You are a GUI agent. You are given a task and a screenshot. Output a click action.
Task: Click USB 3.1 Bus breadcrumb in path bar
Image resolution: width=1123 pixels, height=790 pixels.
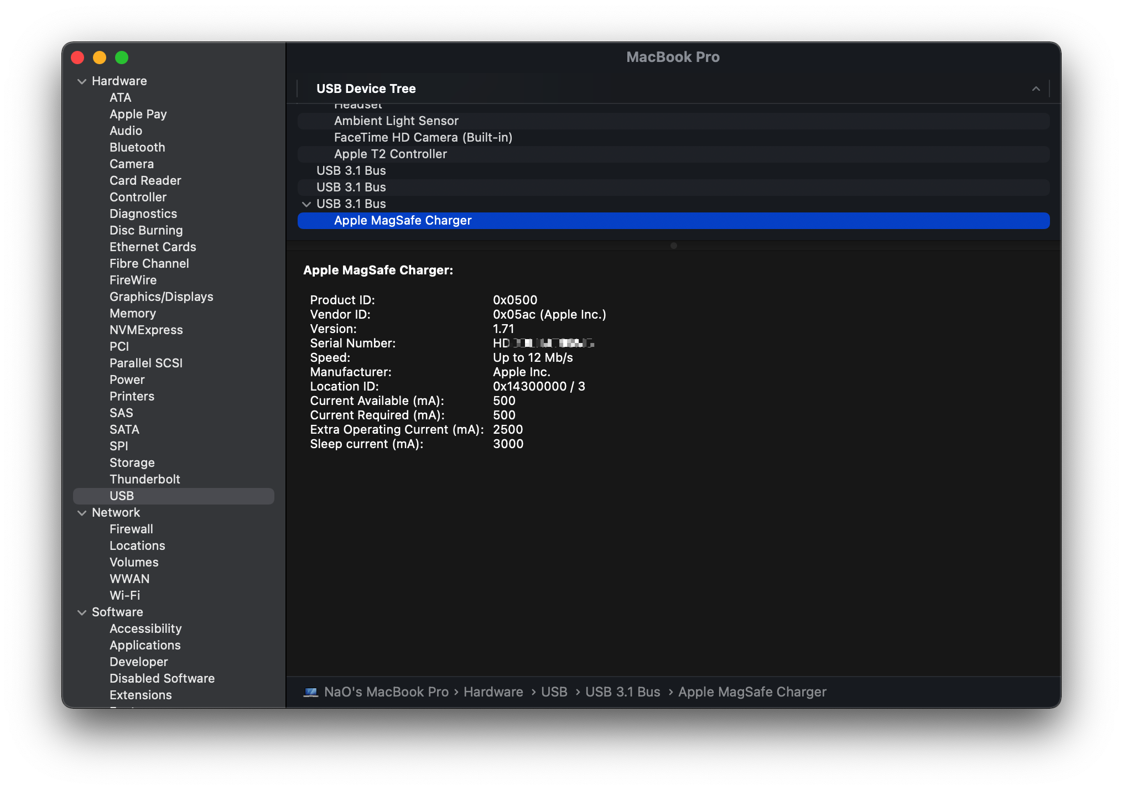pyautogui.click(x=622, y=692)
